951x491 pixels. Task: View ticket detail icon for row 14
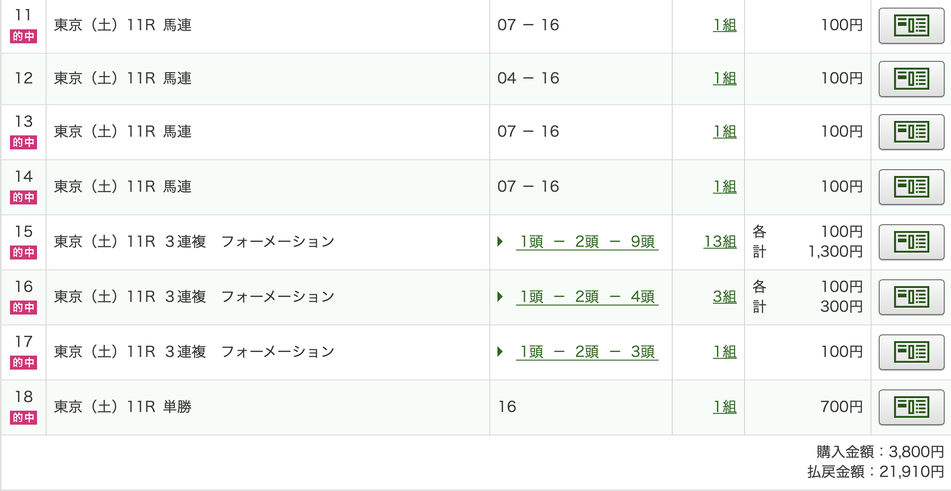coord(911,187)
